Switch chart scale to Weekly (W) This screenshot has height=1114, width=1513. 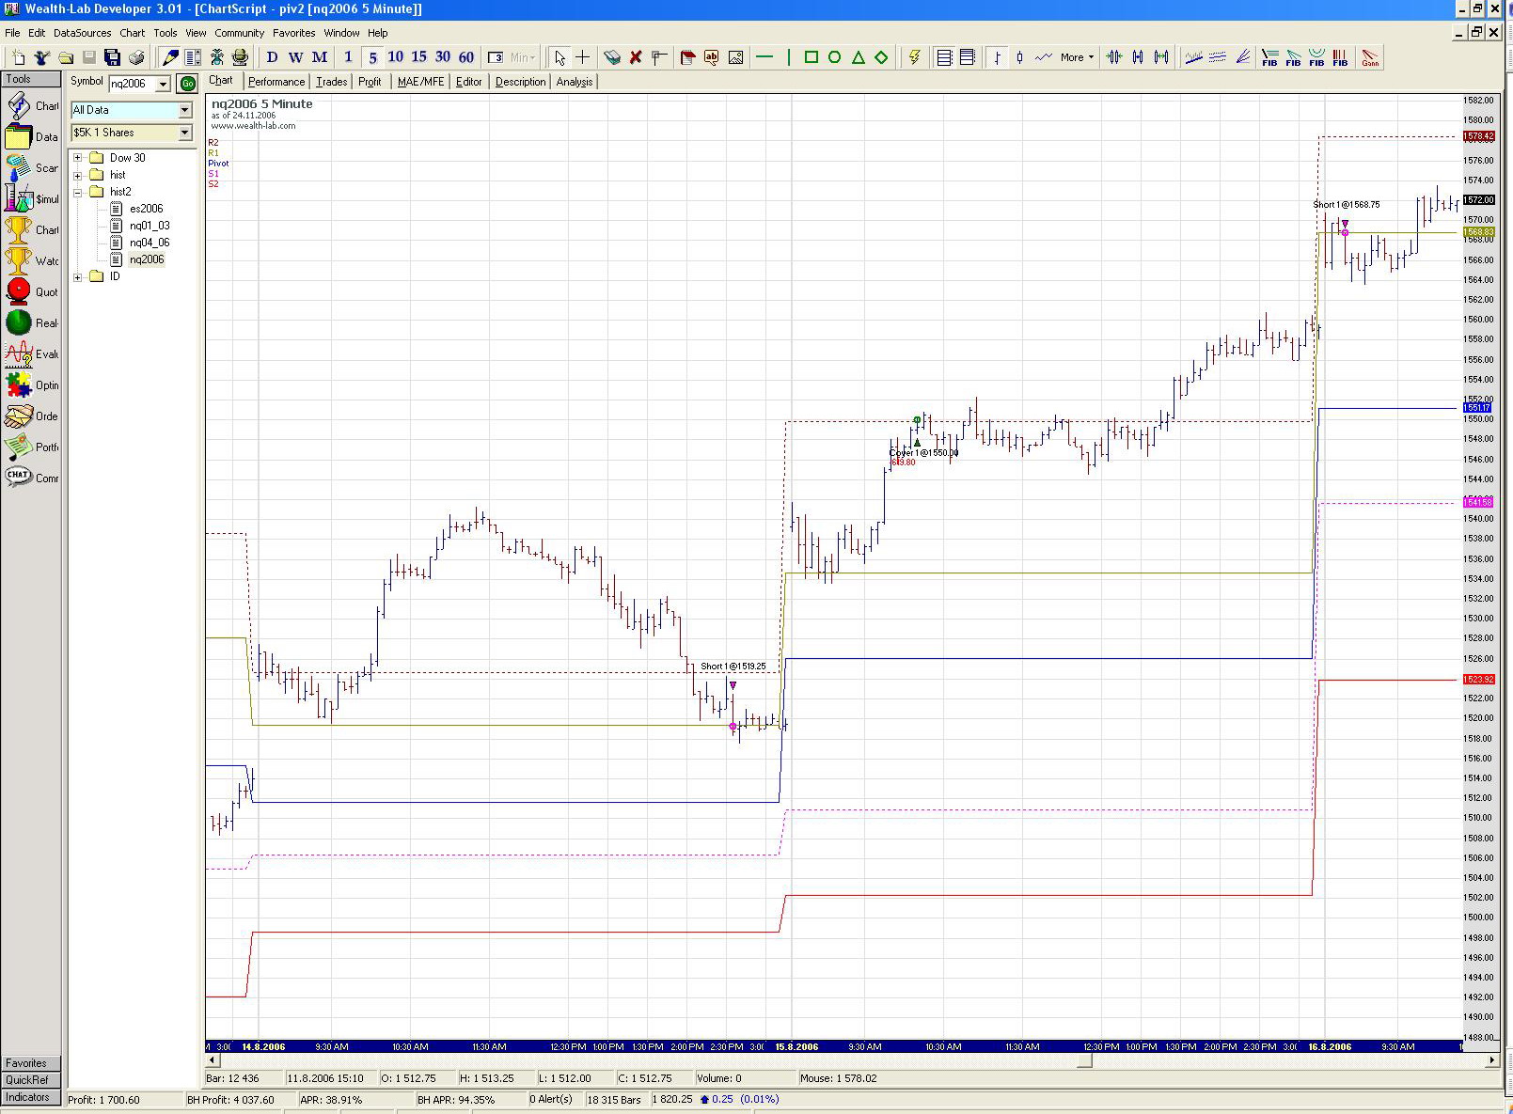[295, 57]
